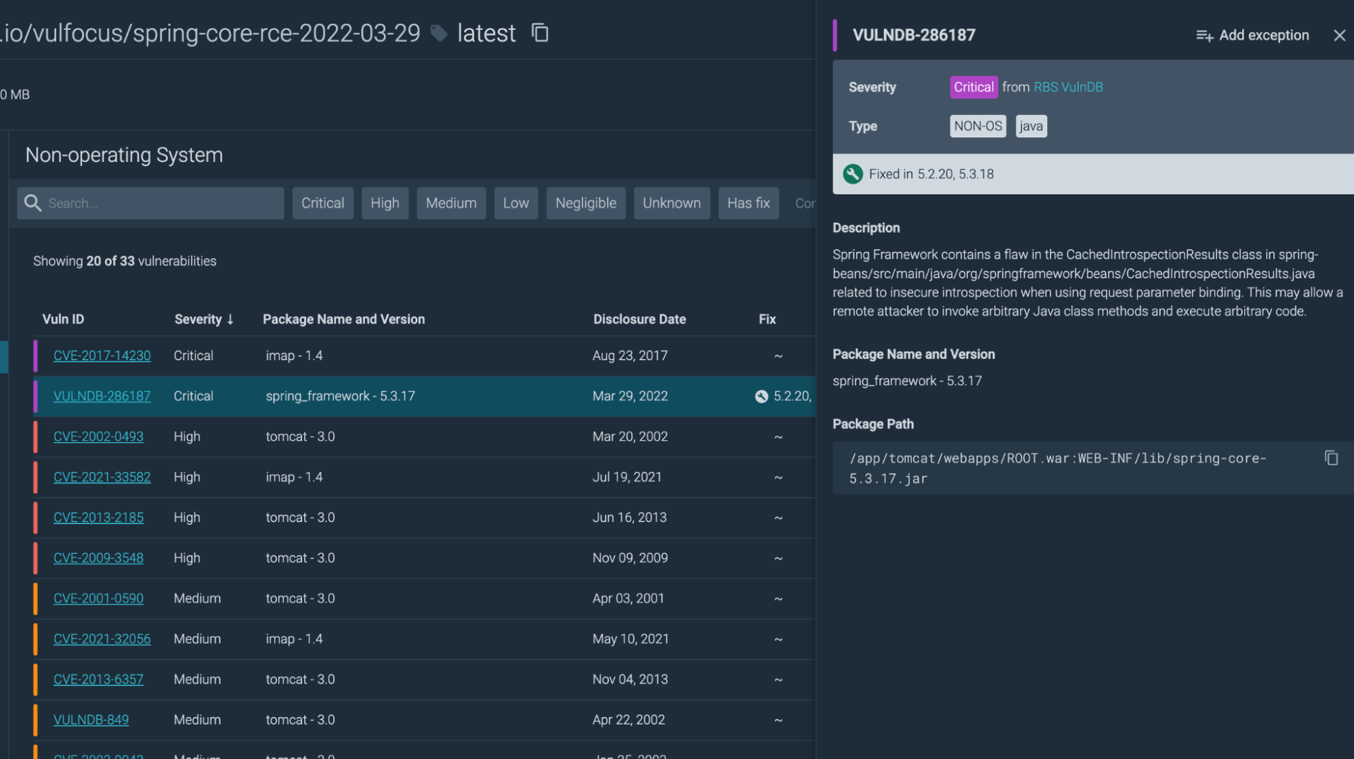The width and height of the screenshot is (1354, 759).
Task: Toggle the High severity filter
Action: [385, 202]
